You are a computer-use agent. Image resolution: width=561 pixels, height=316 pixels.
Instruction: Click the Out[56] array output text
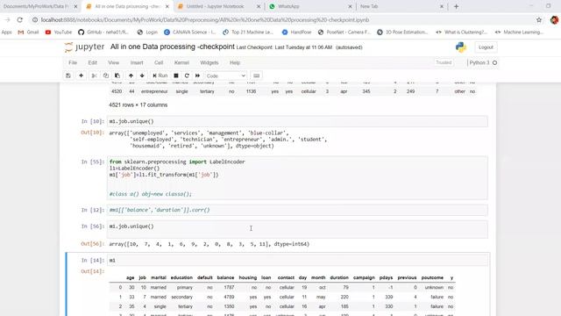click(x=209, y=244)
